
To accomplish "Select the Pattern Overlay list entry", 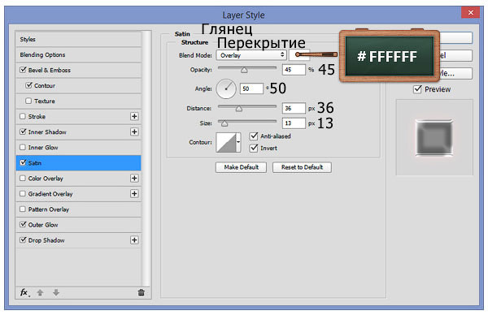I will point(78,209).
